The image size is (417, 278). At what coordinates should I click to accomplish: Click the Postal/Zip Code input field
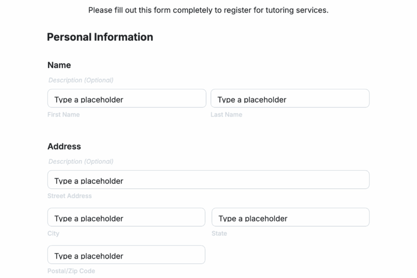[x=126, y=255]
